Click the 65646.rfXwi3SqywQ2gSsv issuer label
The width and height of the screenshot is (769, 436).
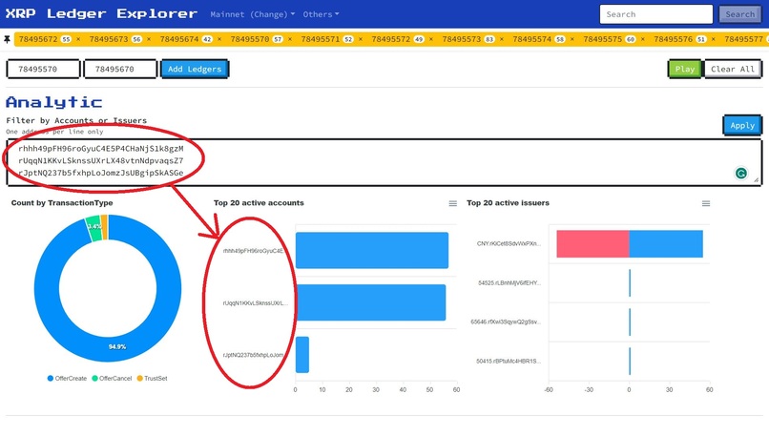click(x=505, y=322)
